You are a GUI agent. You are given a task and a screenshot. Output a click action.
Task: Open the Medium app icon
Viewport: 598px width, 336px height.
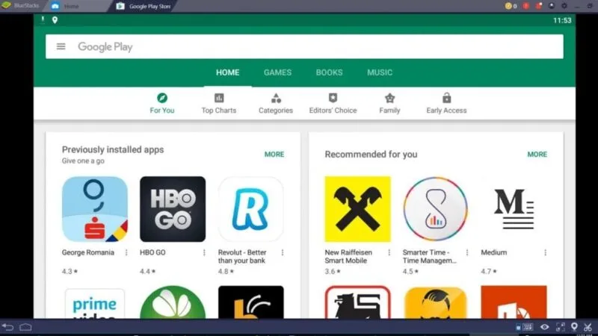click(514, 209)
